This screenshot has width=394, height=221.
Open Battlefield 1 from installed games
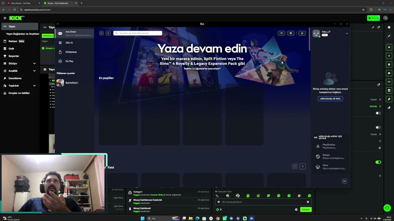click(x=75, y=83)
